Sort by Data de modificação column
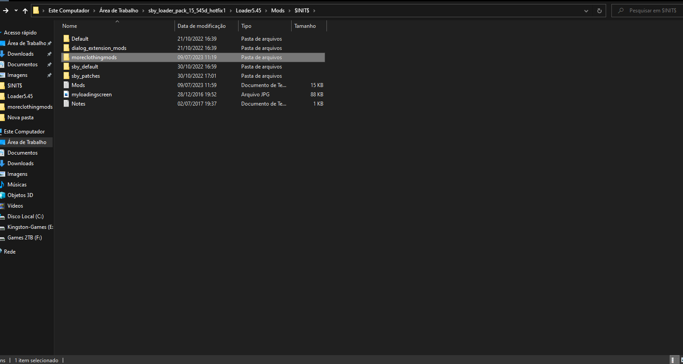683x364 pixels. [201, 26]
